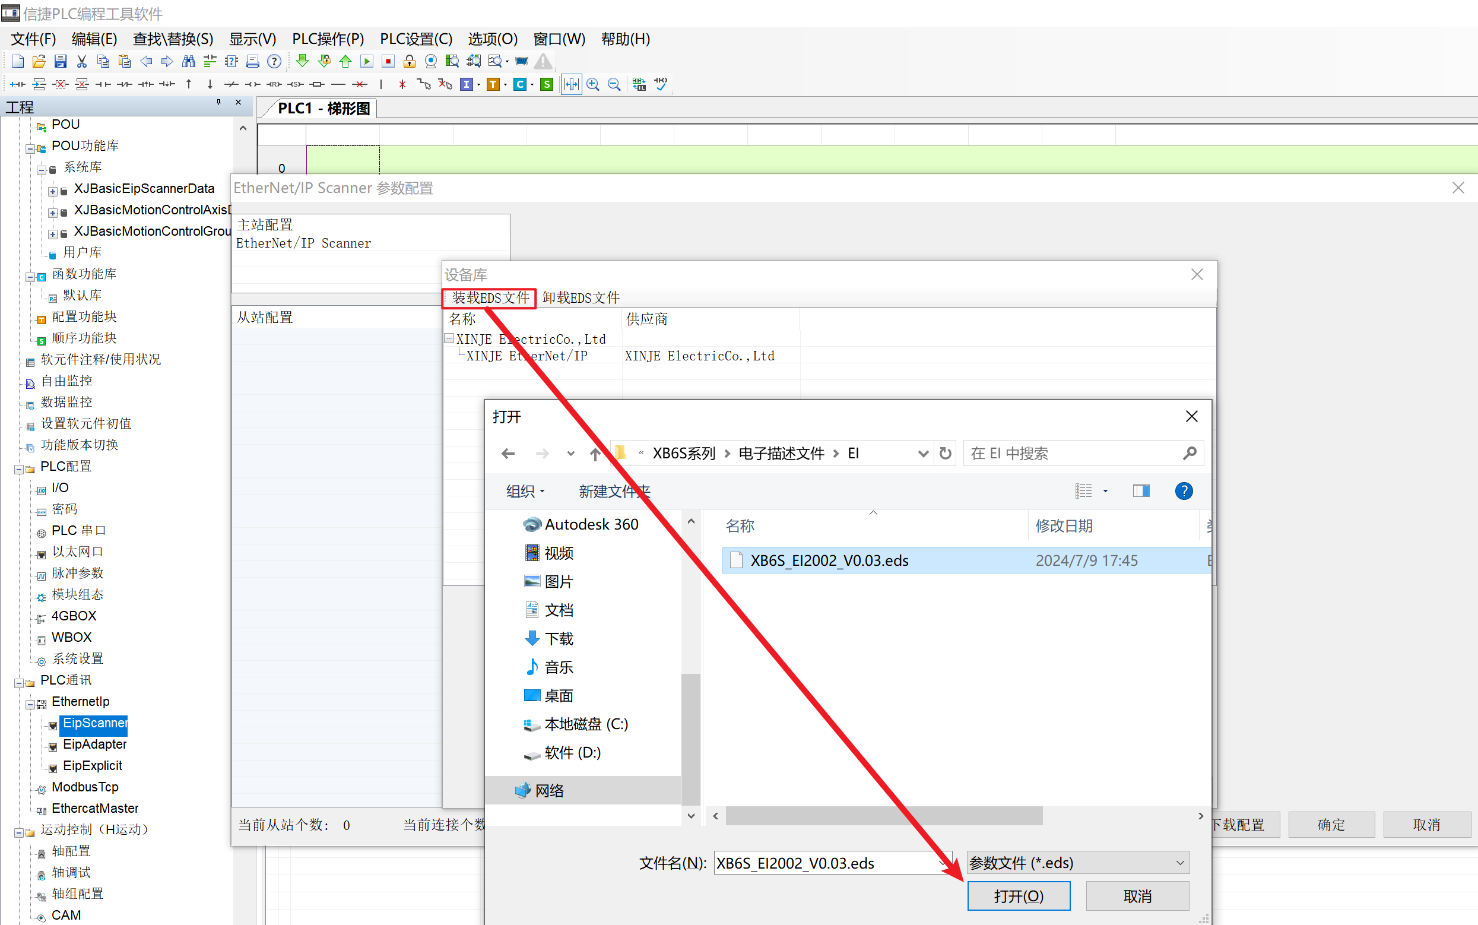Click the green Download to PLC arrow
Viewport: 1478px width, 925px height.
tap(302, 61)
